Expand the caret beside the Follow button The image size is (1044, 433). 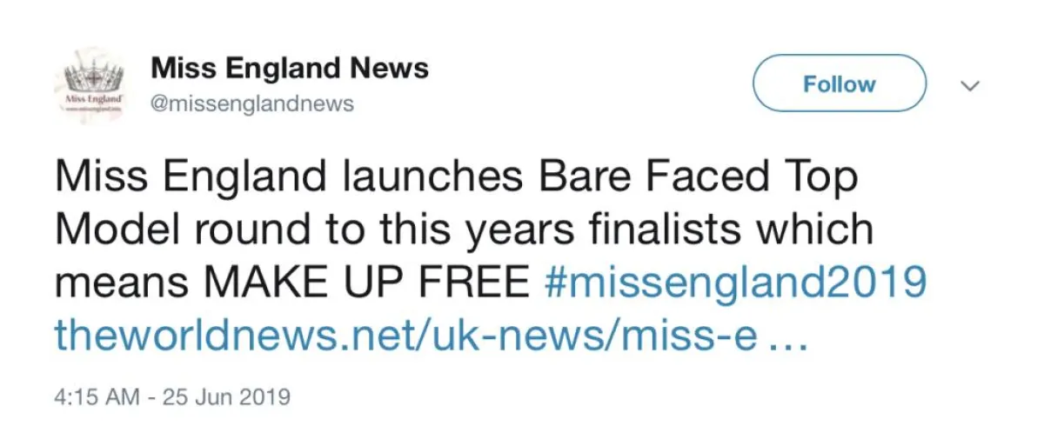(x=969, y=85)
